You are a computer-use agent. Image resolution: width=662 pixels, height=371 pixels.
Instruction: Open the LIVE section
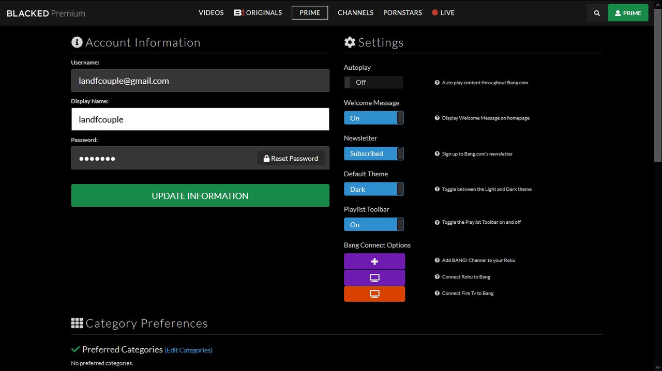pos(443,13)
